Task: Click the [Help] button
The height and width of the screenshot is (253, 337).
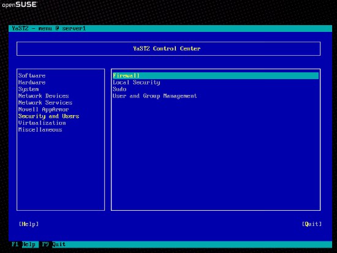Action: (x=29, y=224)
